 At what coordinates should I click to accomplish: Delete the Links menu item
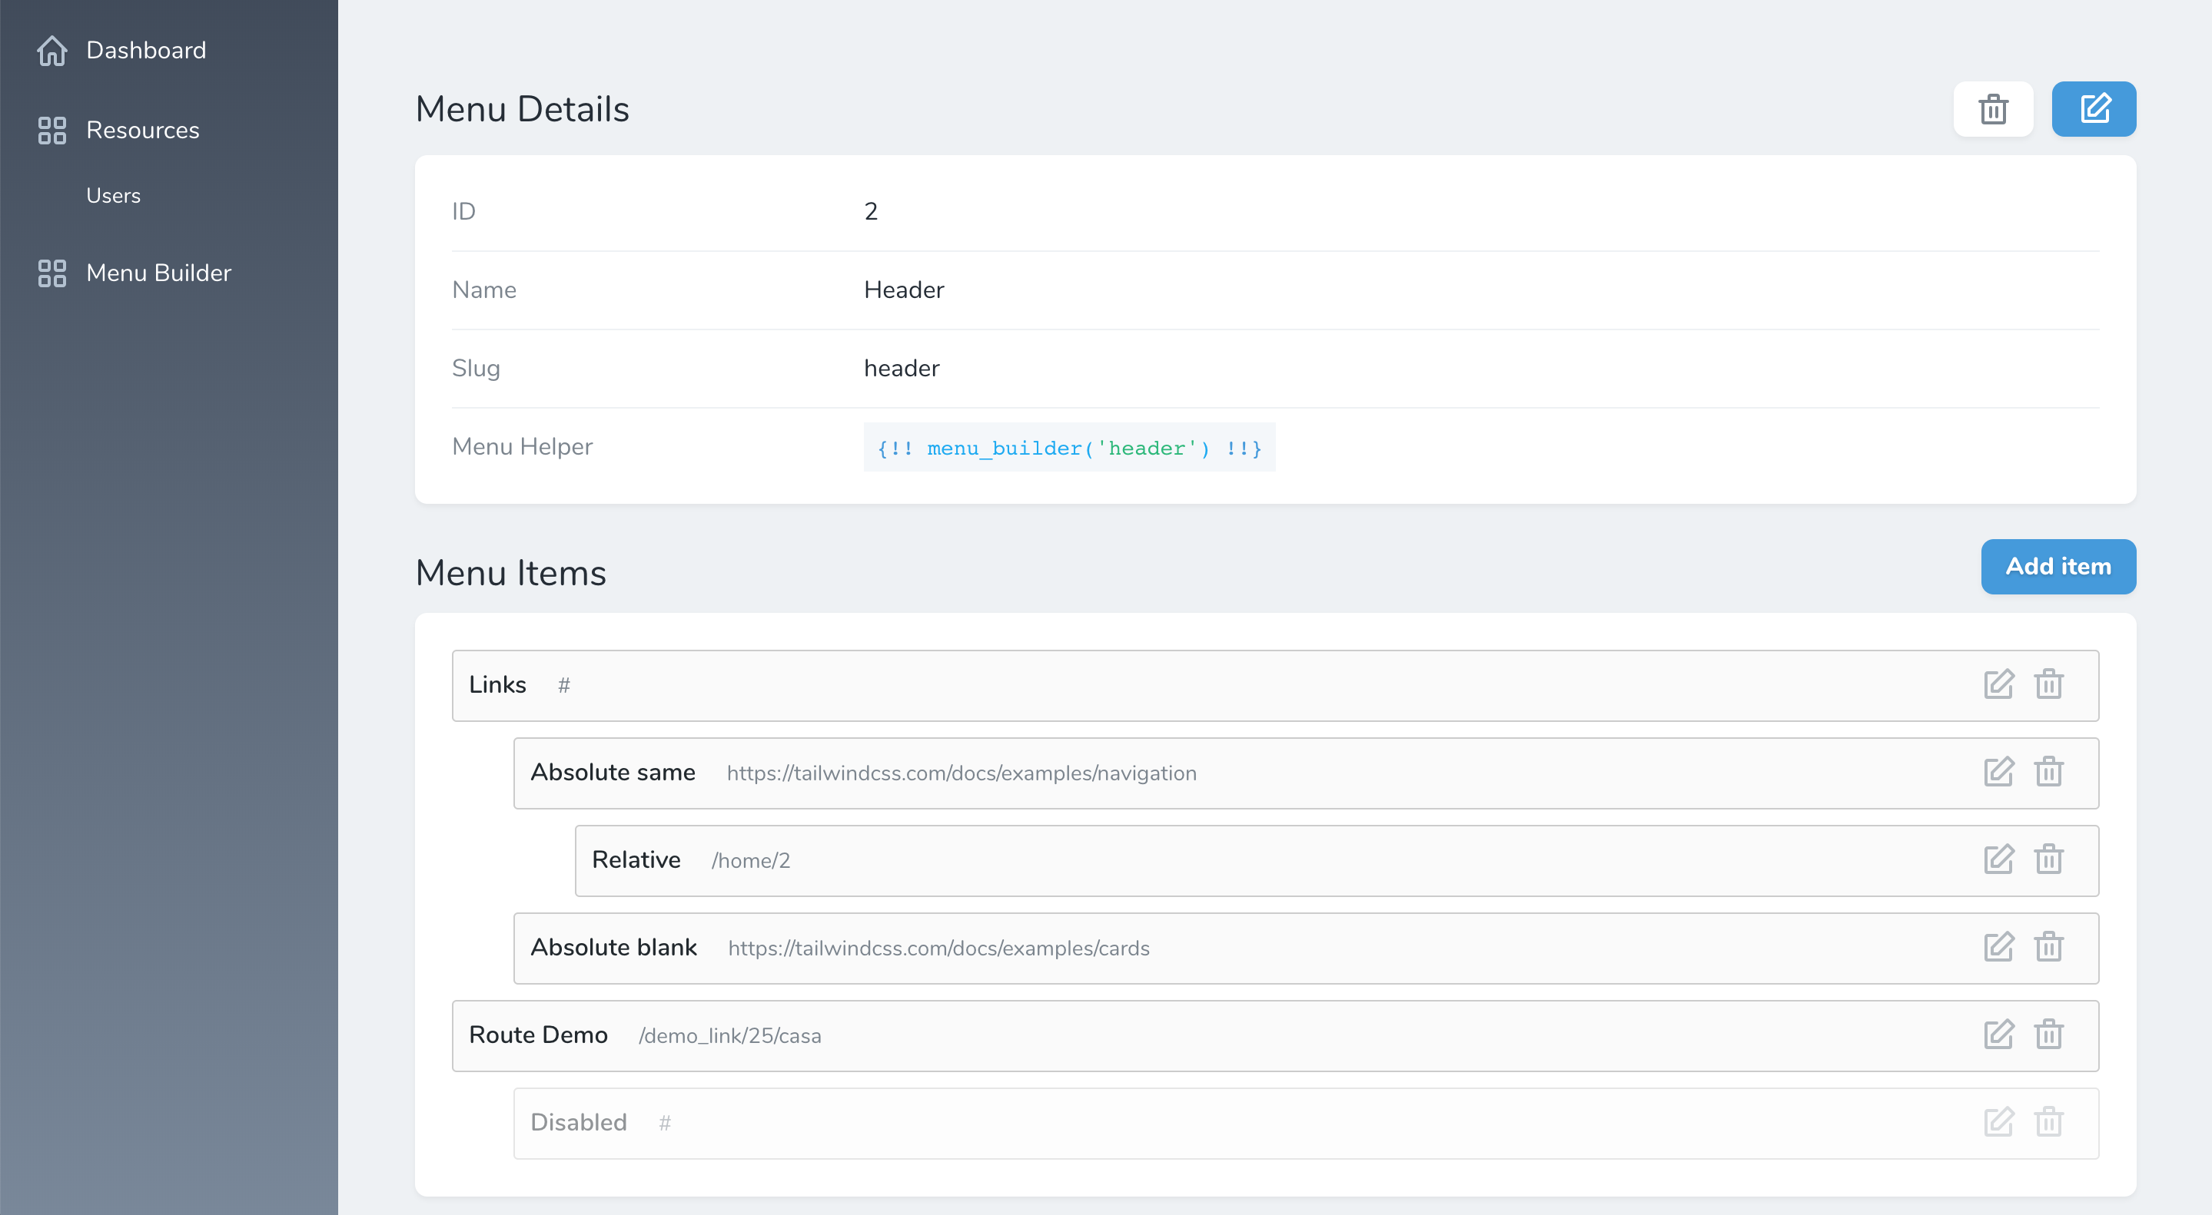pyautogui.click(x=2048, y=685)
